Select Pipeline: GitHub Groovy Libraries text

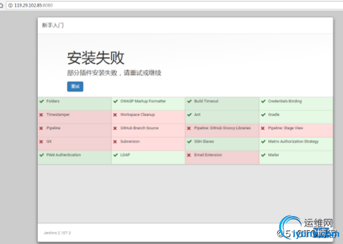coord(223,128)
